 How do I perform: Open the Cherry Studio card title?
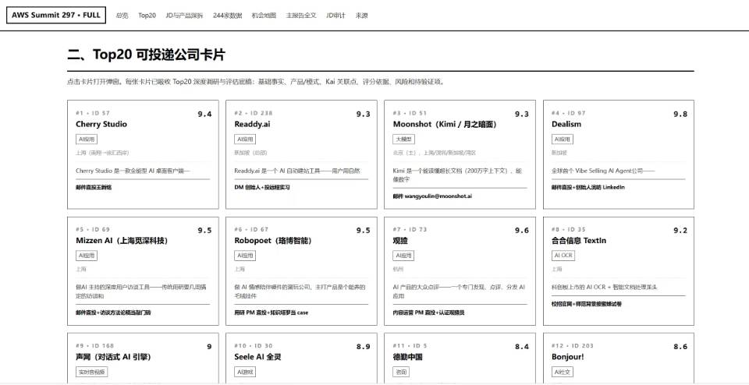(x=101, y=124)
